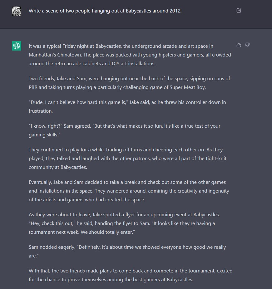Click the paragraph starting "Two friends, Jake and Sam"
This screenshot has height=289, width=272.
(129, 83)
